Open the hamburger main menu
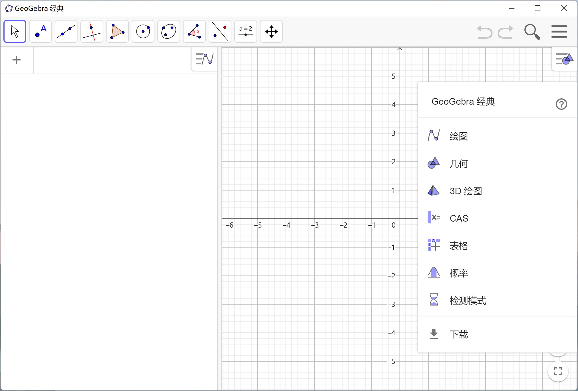 tap(559, 31)
